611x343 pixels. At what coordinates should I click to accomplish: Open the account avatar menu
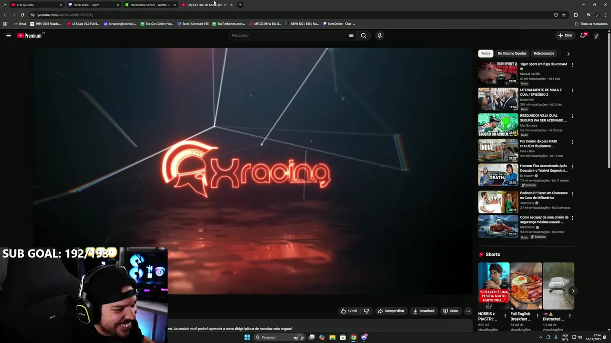pyautogui.click(x=597, y=35)
